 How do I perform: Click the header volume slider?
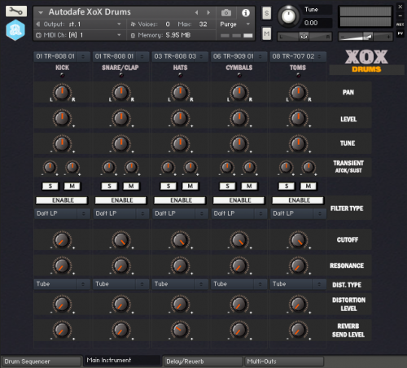pyautogui.click(x=365, y=37)
